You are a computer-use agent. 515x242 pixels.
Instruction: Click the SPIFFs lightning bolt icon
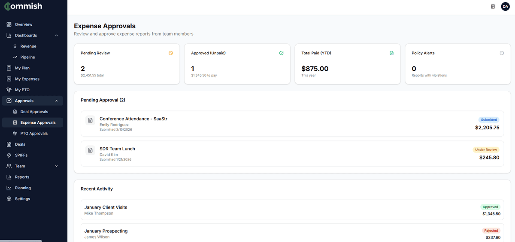click(x=9, y=155)
